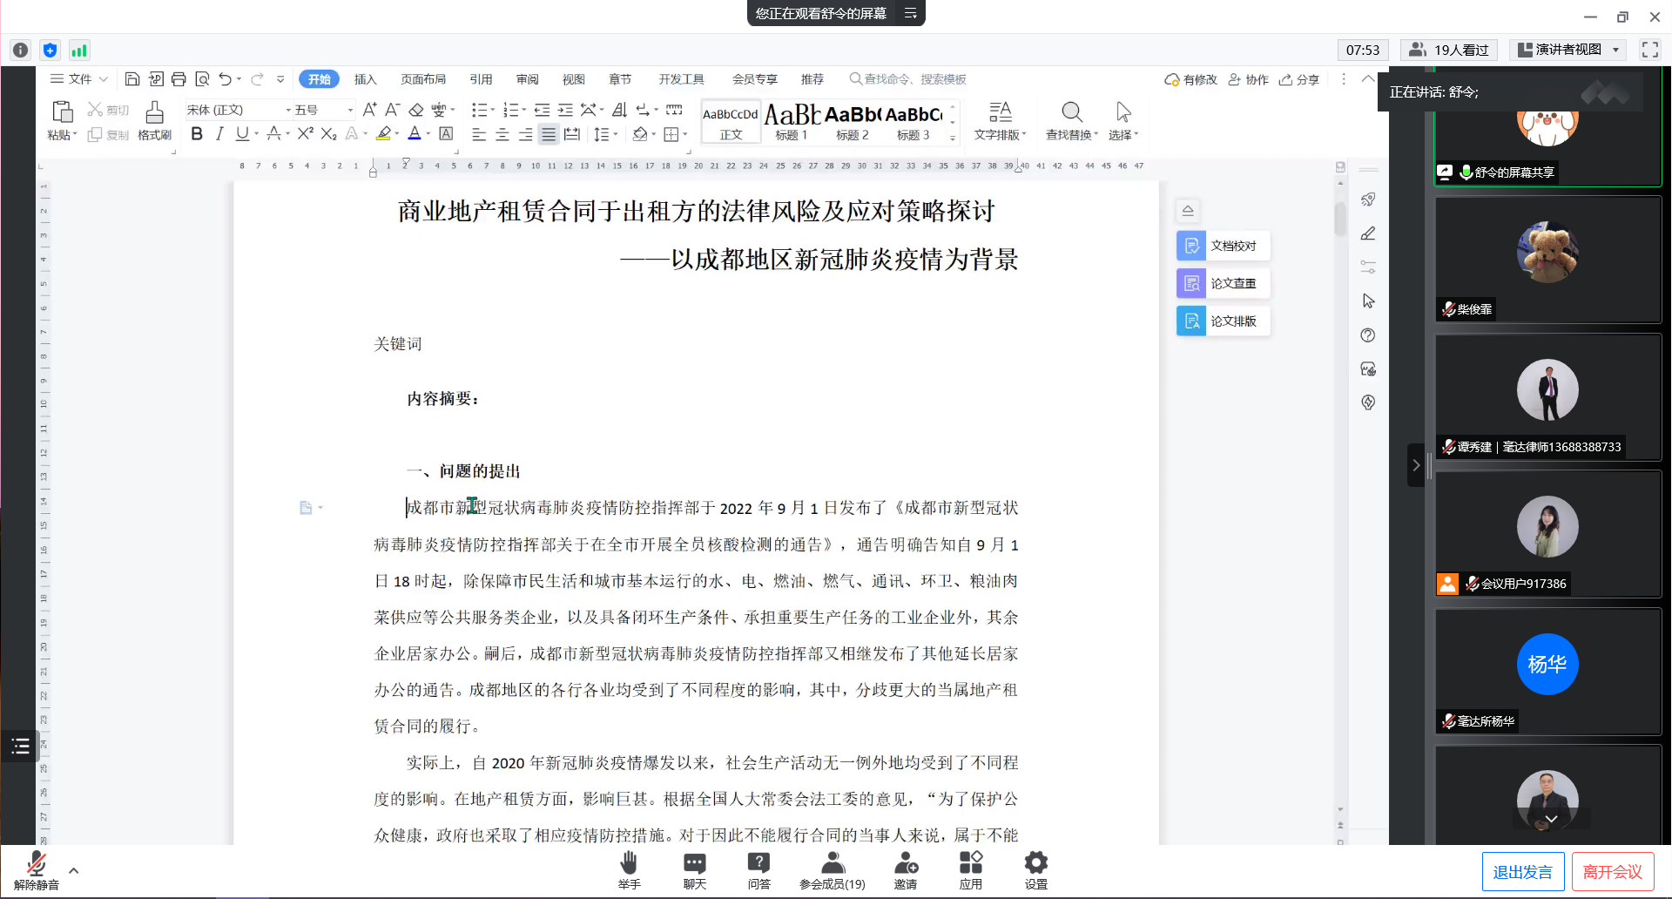Open the 视图 ribbon tab

[x=573, y=79]
